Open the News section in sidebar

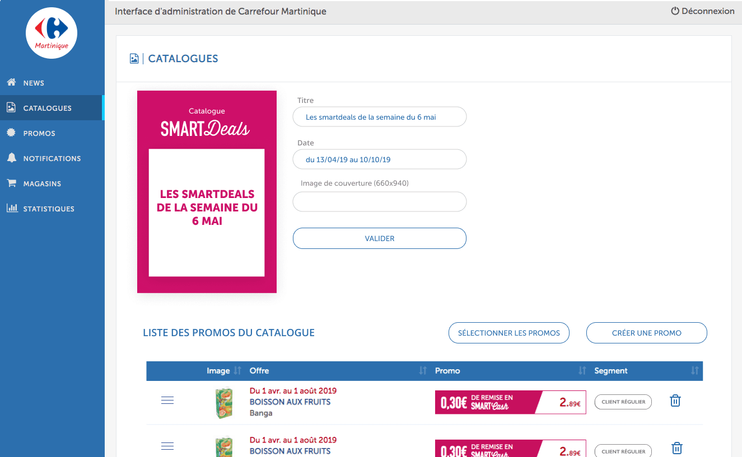pos(34,83)
